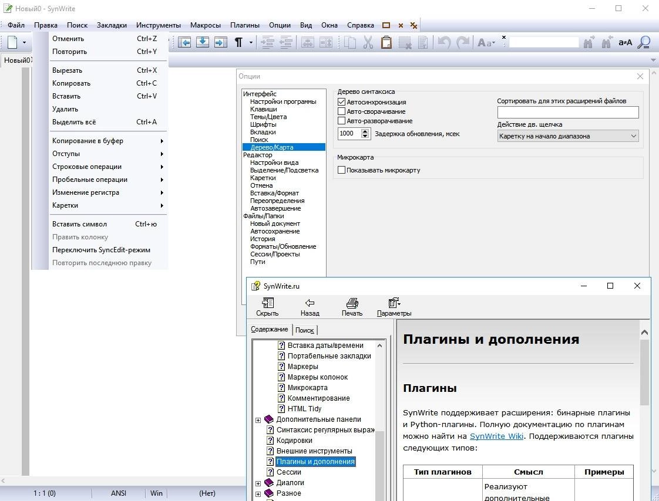This screenshot has width=659, height=501.
Task: Expand the Разное tree node
Action: (258, 494)
